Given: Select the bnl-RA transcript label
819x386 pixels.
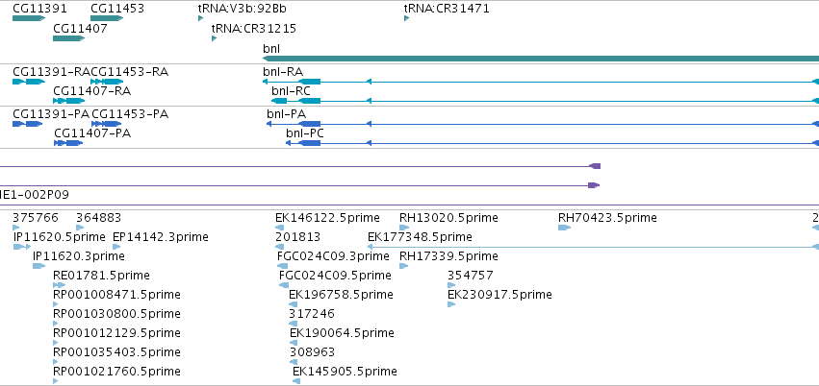Looking at the screenshot, I should click(283, 71).
